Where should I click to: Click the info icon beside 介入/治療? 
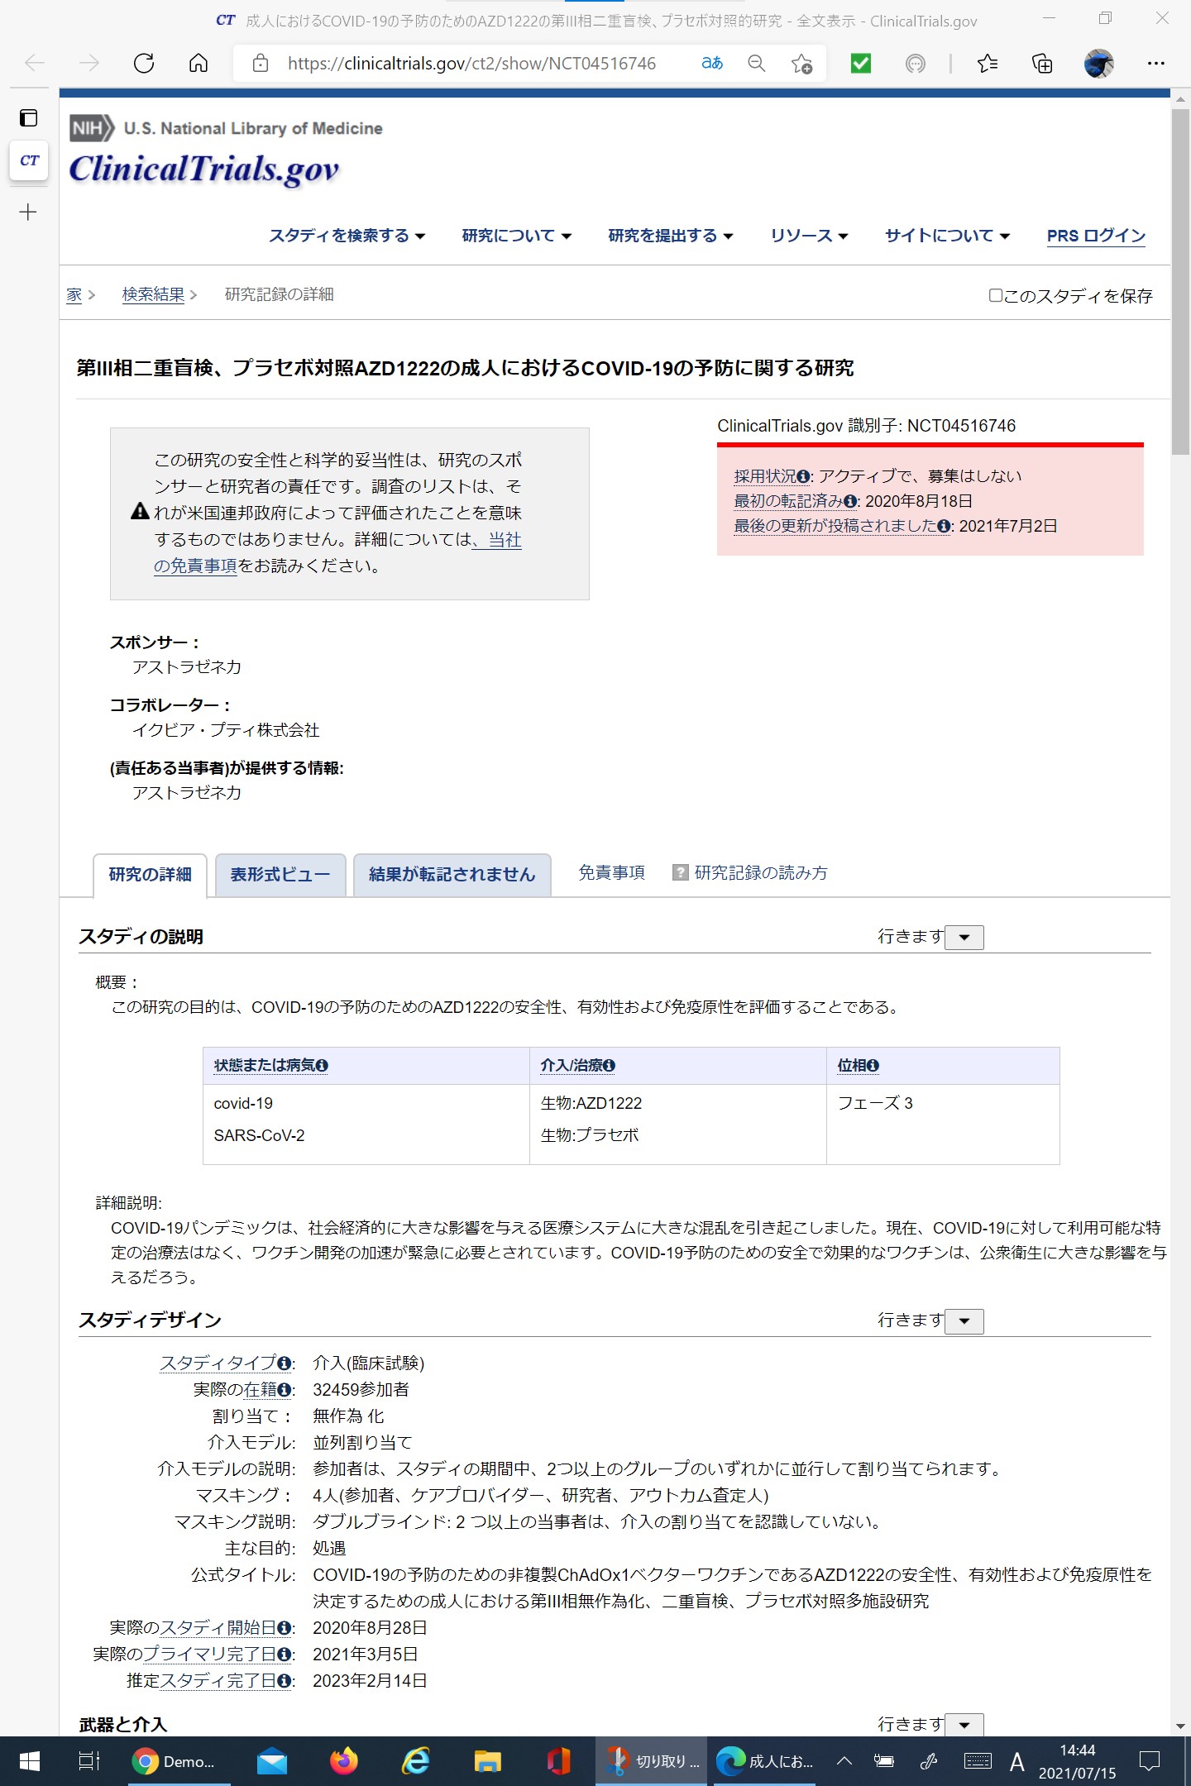click(609, 1066)
